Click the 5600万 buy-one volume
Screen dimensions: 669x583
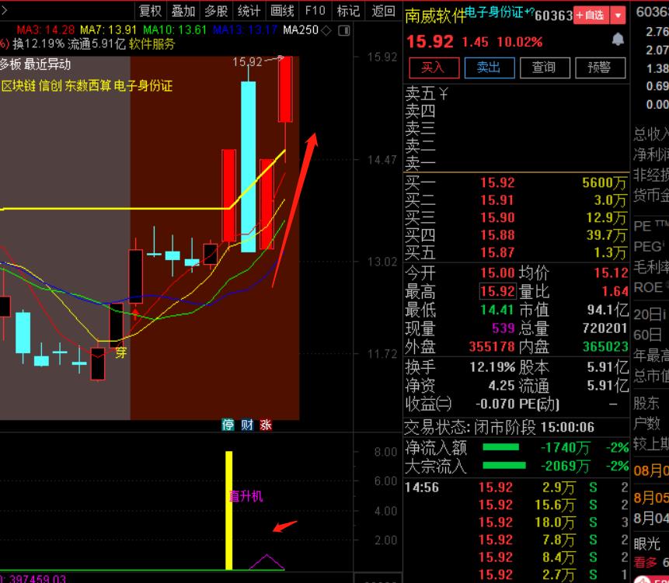(605, 183)
